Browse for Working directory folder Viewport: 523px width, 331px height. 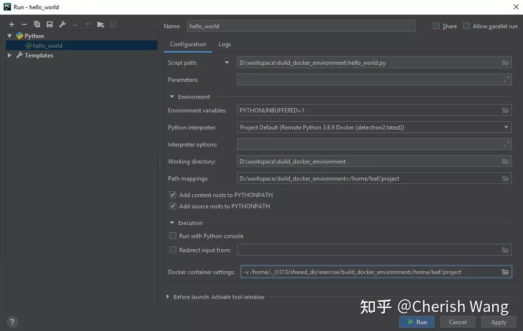pos(505,161)
